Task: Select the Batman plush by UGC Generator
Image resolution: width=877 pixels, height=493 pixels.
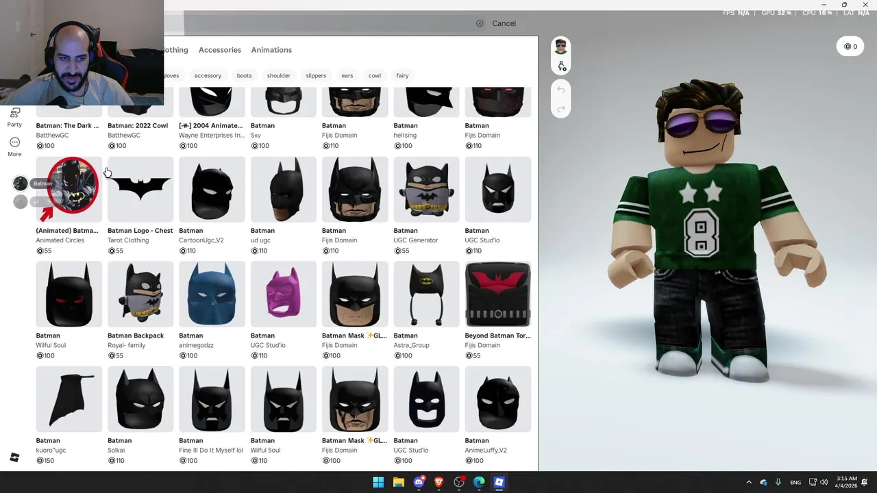Action: [x=426, y=190]
